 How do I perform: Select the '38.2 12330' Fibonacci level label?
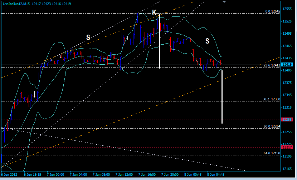271,99
